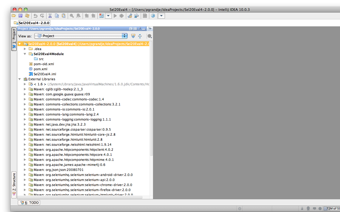Collapse the External Libraries node
Image resolution: width=340 pixels, height=212 pixels.
pyautogui.click(x=19, y=79)
